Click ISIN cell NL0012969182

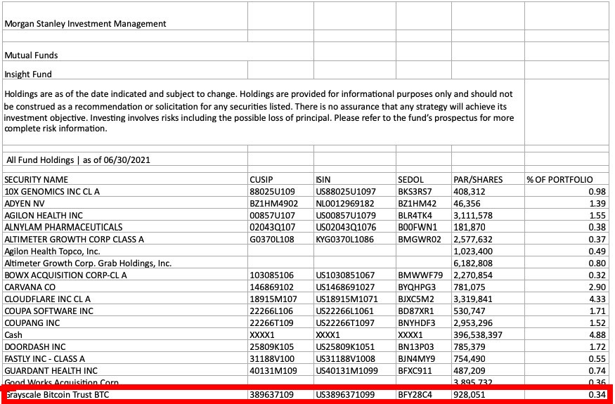(354, 203)
